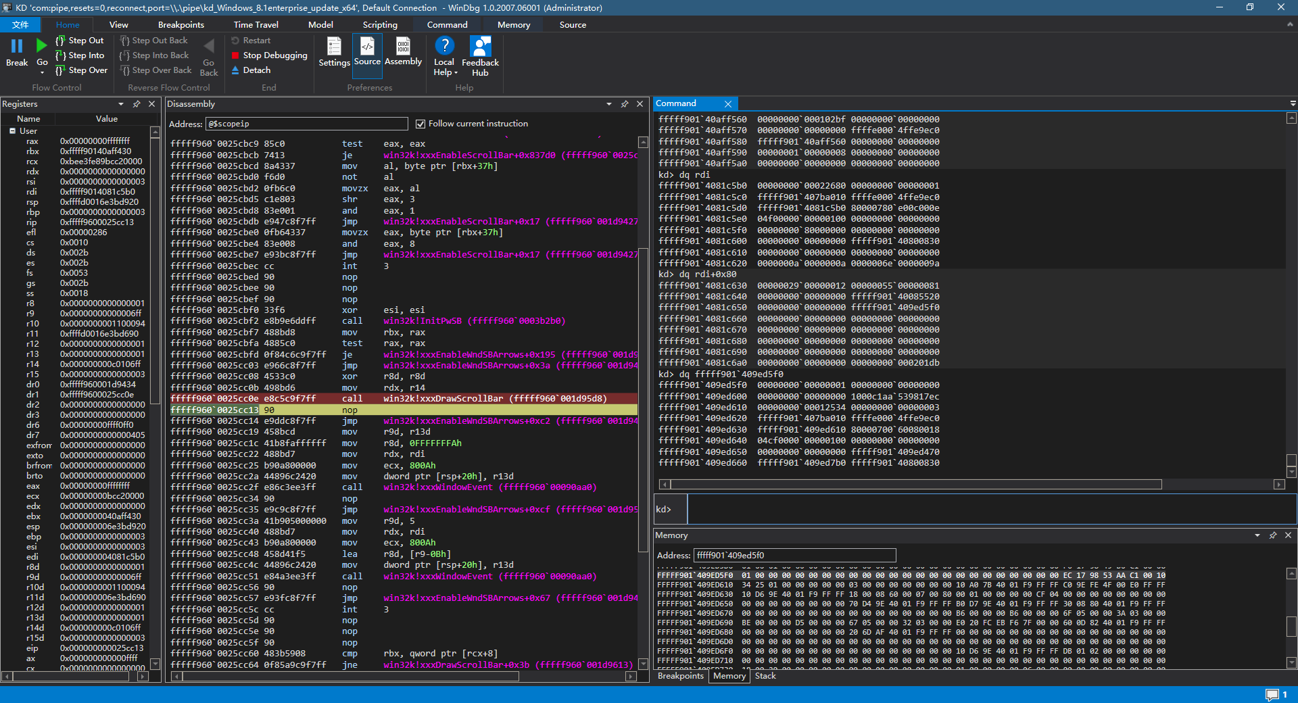Click win32k!InitPwSB call link
Image resolution: width=1298 pixels, height=703 pixels.
point(474,321)
